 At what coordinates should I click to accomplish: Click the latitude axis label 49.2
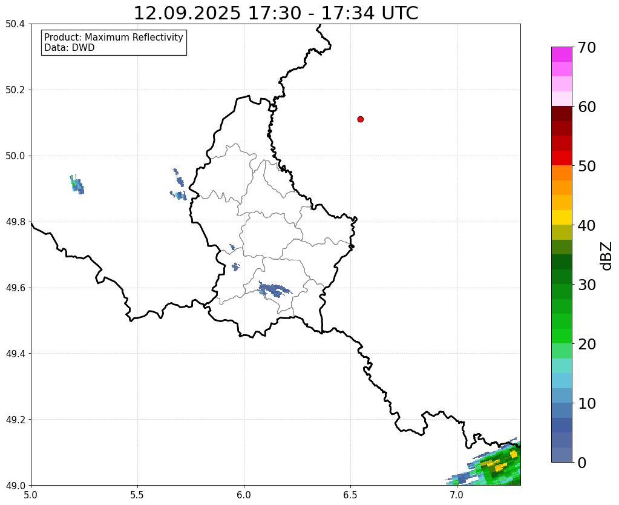[x=15, y=420]
